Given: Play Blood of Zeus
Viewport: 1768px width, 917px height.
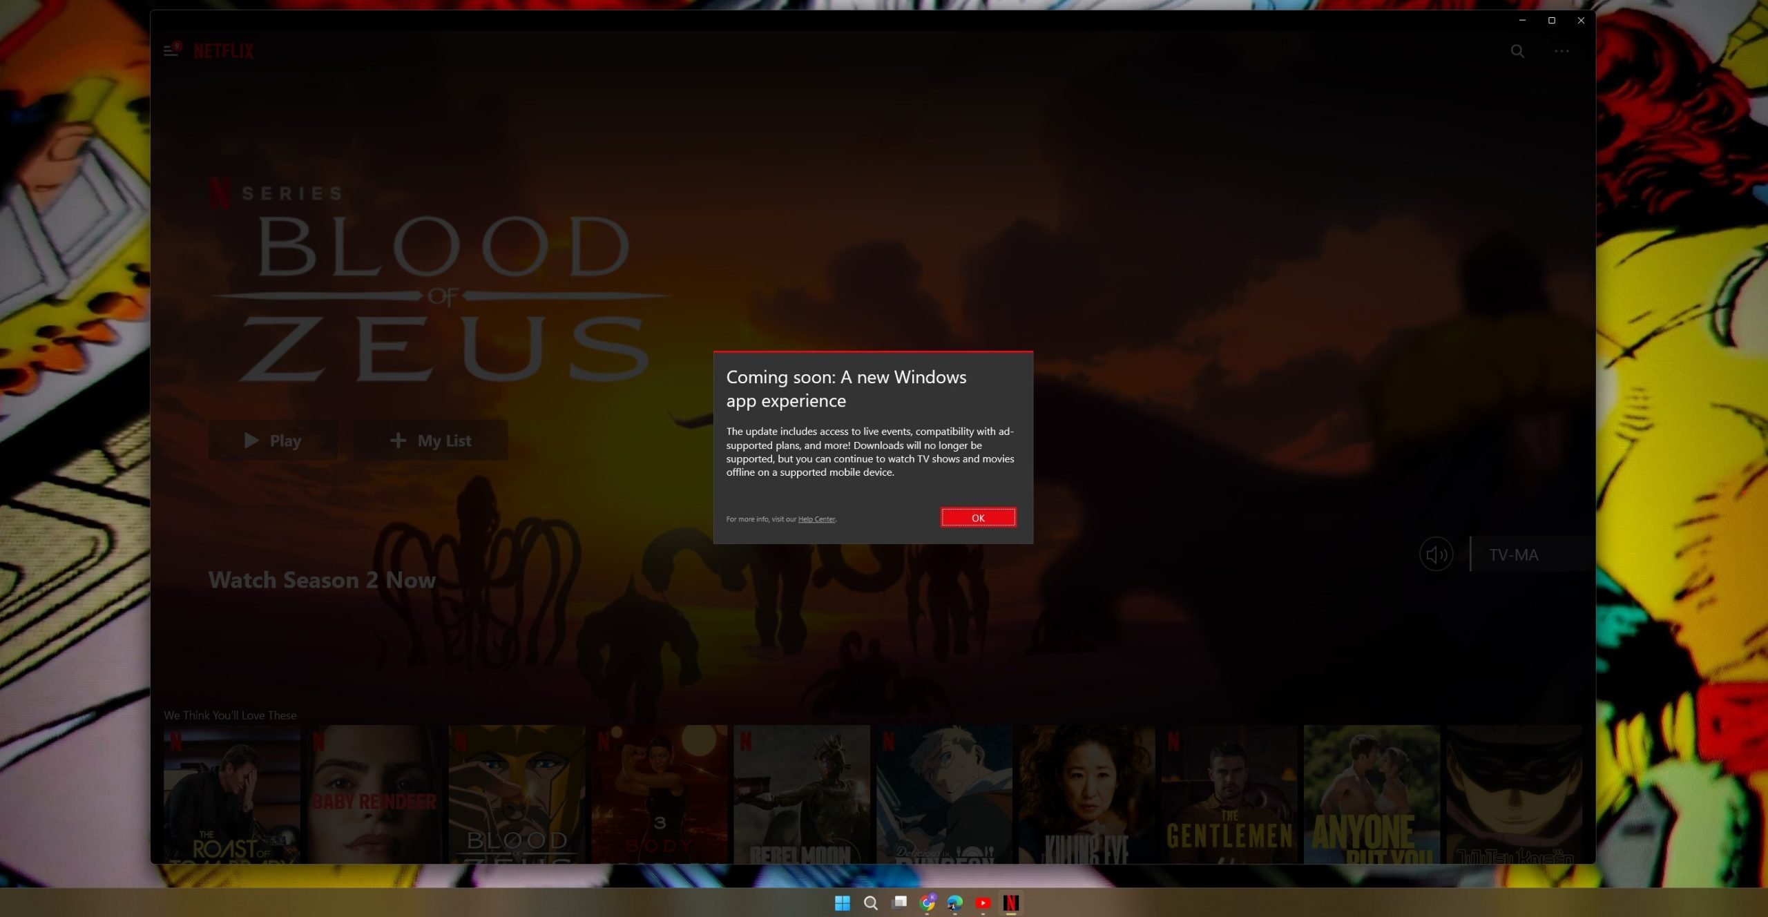Looking at the screenshot, I should click(x=273, y=441).
